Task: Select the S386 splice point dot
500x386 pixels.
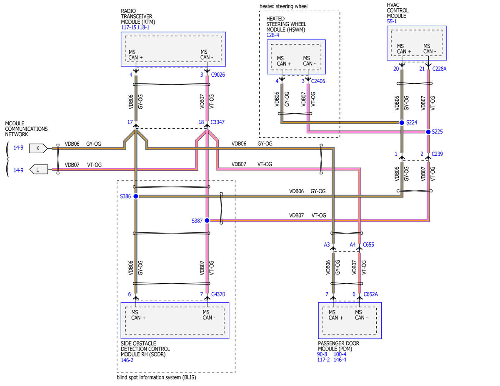Action: [x=135, y=196]
